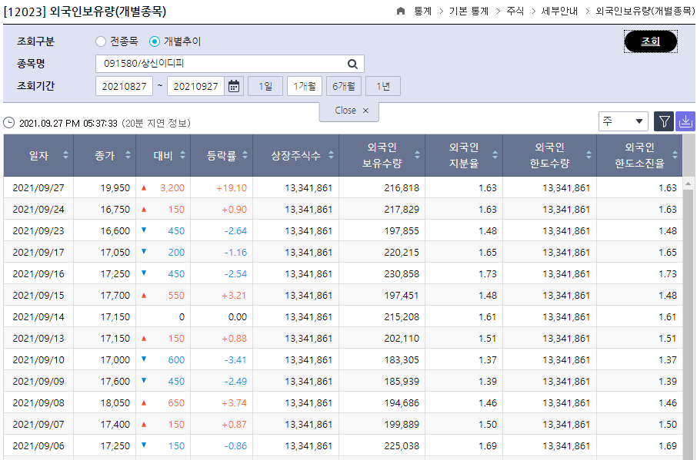Click change rate +3.74
Viewport: 697px width, 460px height.
click(x=234, y=402)
